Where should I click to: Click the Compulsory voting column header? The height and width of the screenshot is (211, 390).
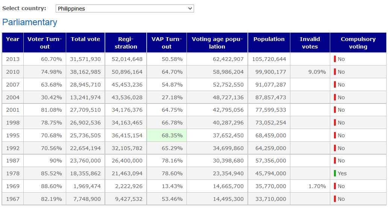pos(358,43)
